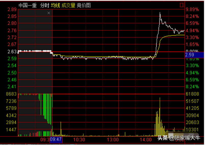Click the price peak of the white line
This screenshot has height=145, width=205.
click(160, 13)
